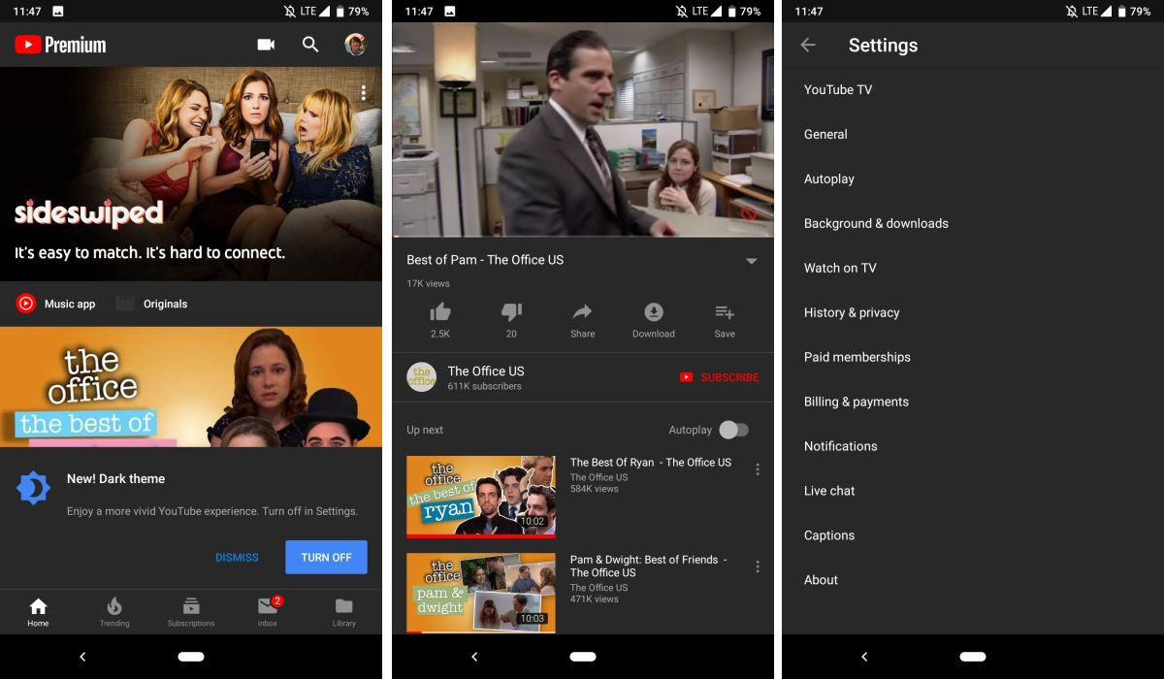Tap Android home pill on video screen

pos(583,657)
